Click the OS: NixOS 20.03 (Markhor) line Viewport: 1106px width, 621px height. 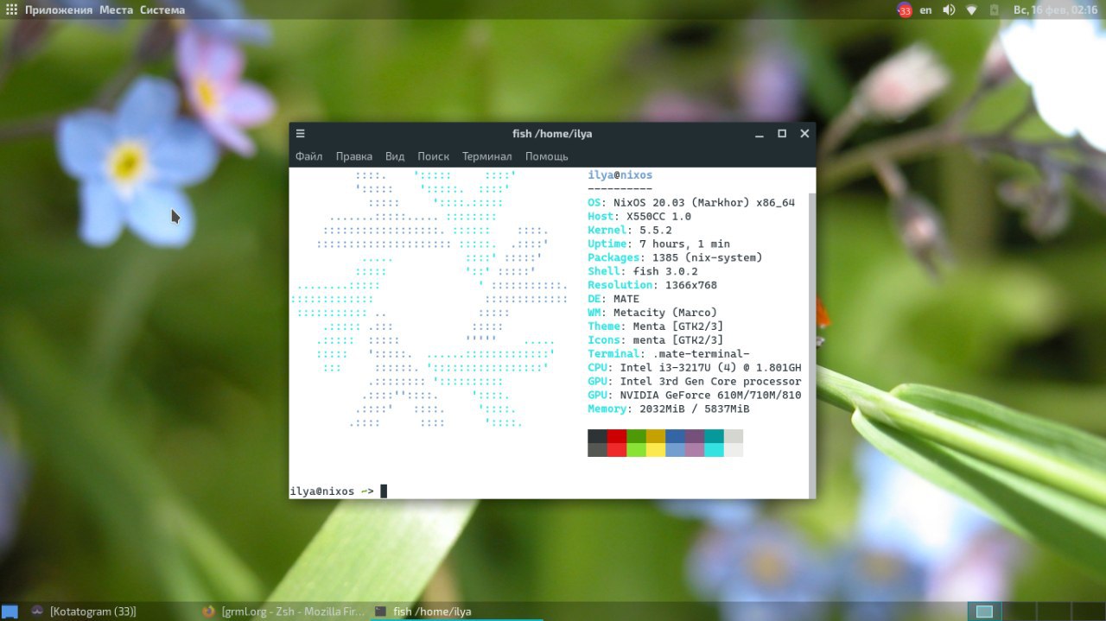tap(691, 203)
